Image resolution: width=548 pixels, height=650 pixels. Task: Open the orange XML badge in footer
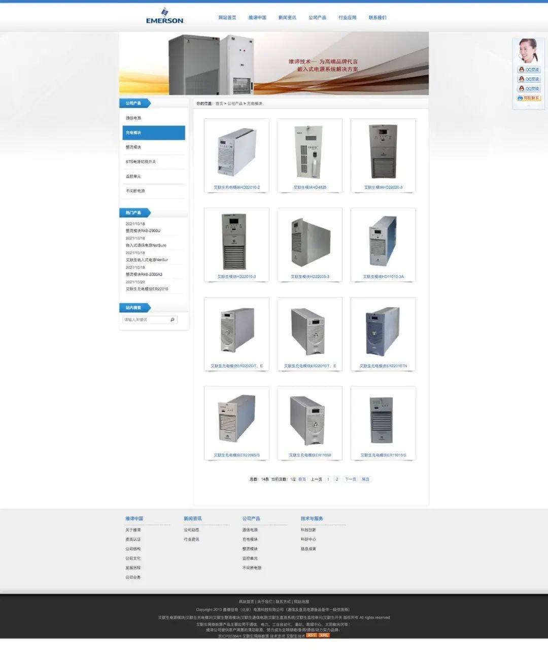coord(324,635)
